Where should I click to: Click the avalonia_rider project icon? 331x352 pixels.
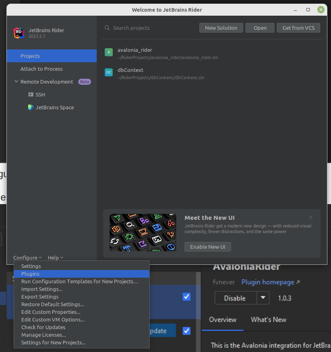point(109,52)
